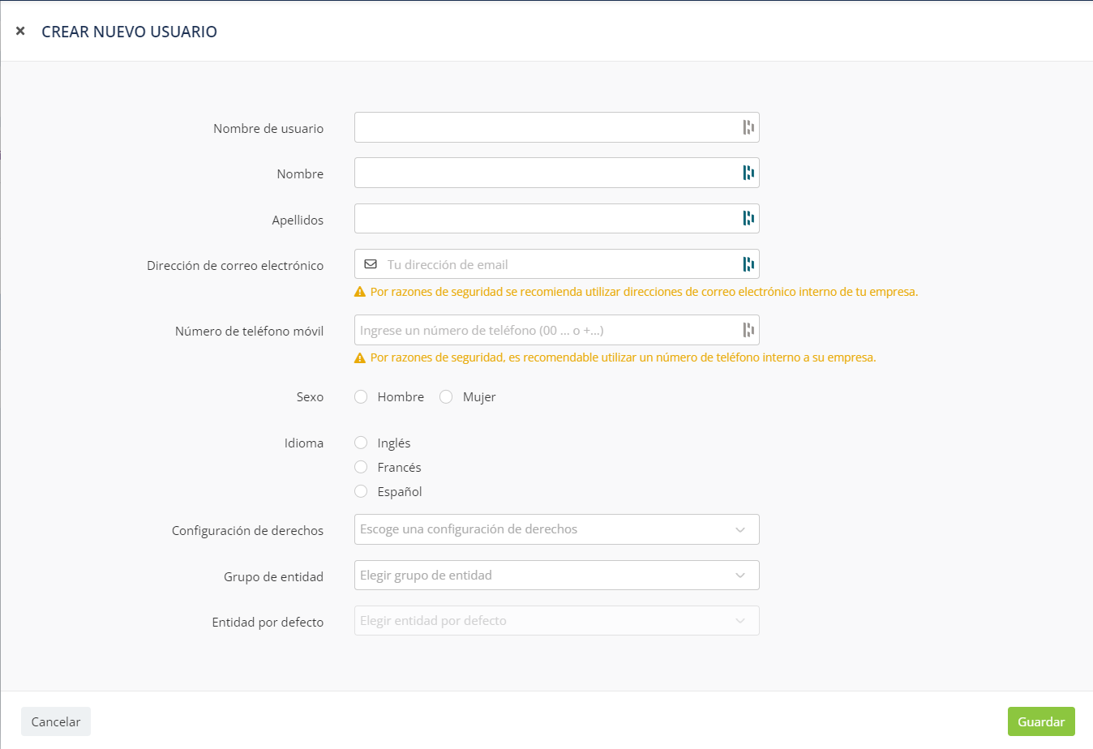Click the phone security recommendation text

click(x=623, y=357)
